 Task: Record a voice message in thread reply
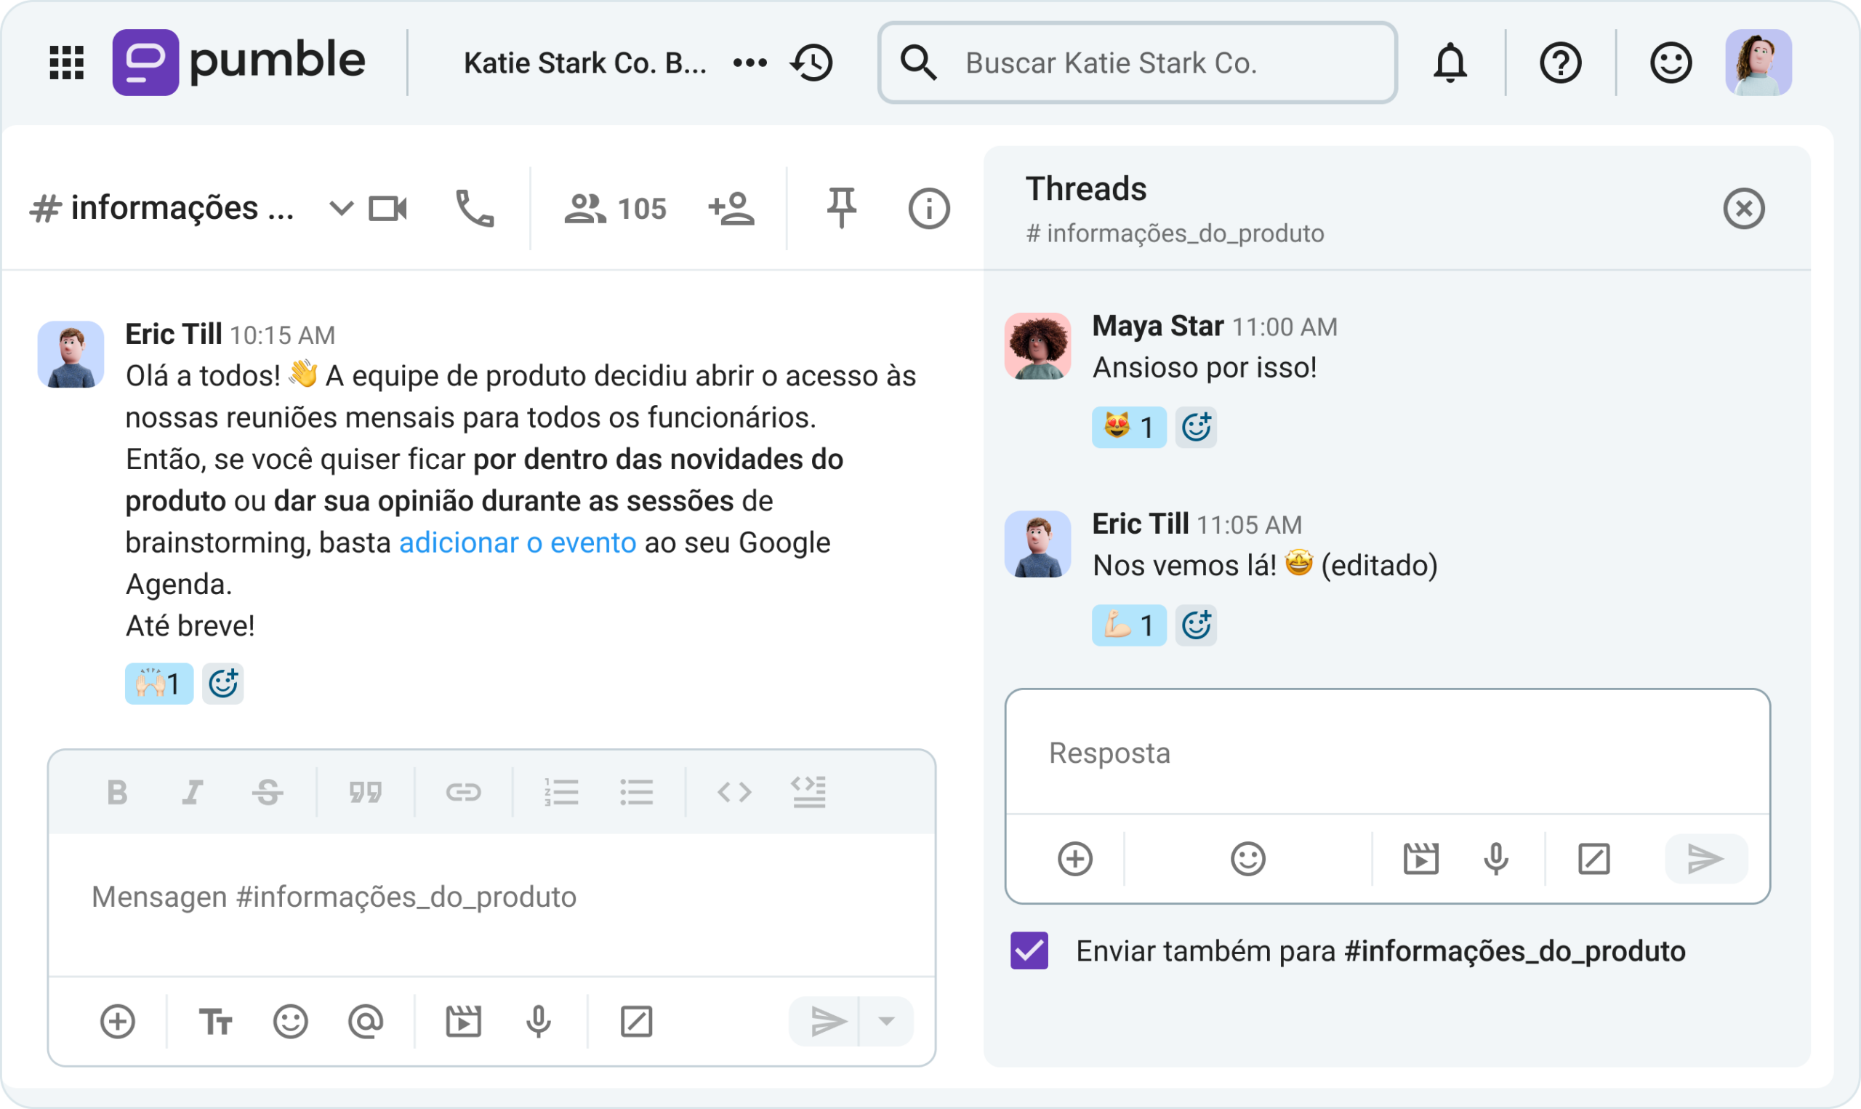pos(1496,860)
